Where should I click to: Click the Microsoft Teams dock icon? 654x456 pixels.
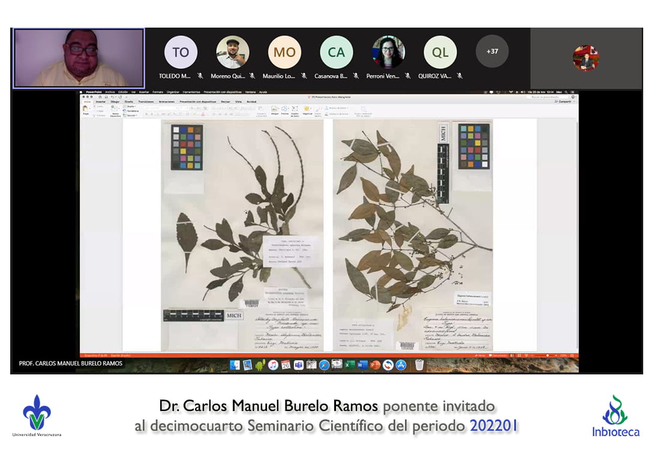point(298,365)
